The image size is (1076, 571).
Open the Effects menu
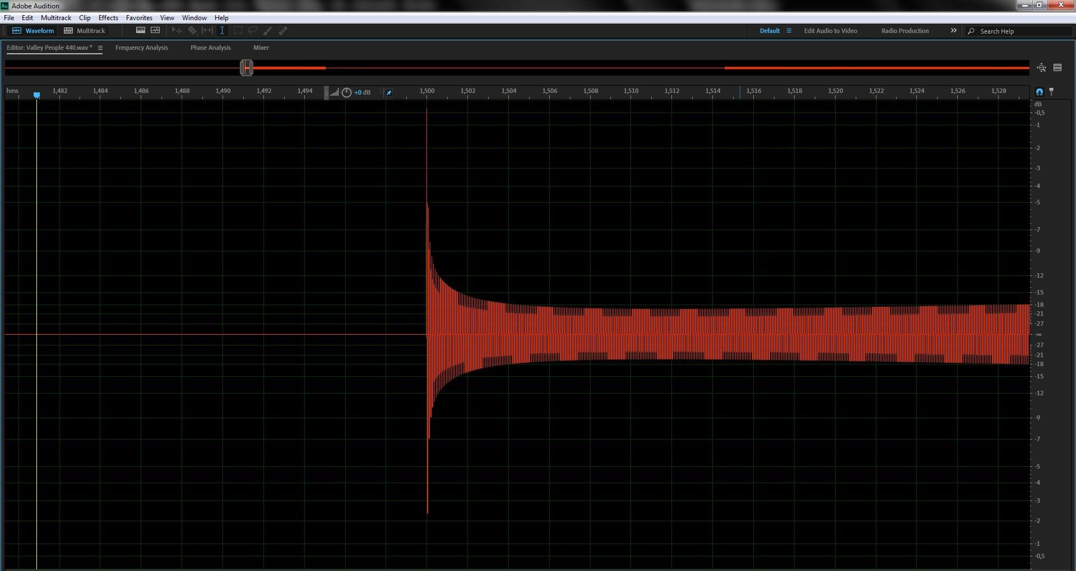point(108,18)
